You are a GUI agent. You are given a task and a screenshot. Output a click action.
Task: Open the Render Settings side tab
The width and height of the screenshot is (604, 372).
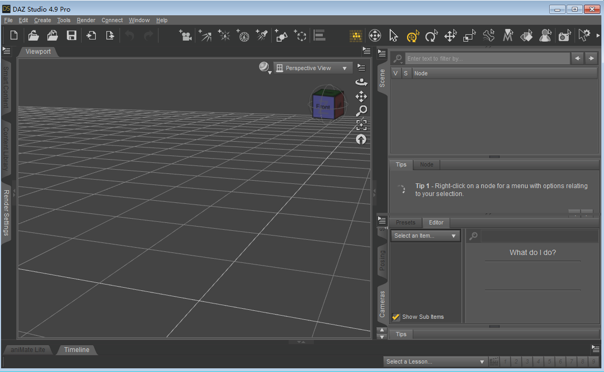[6, 212]
